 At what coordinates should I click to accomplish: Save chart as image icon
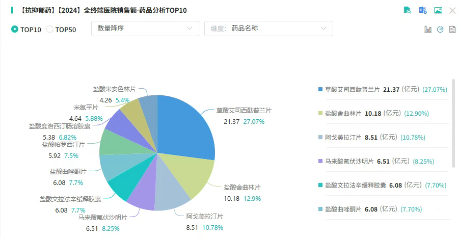438,10
